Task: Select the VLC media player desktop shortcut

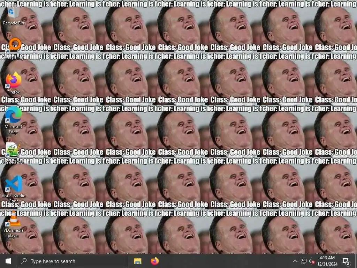Action: tap(14, 224)
